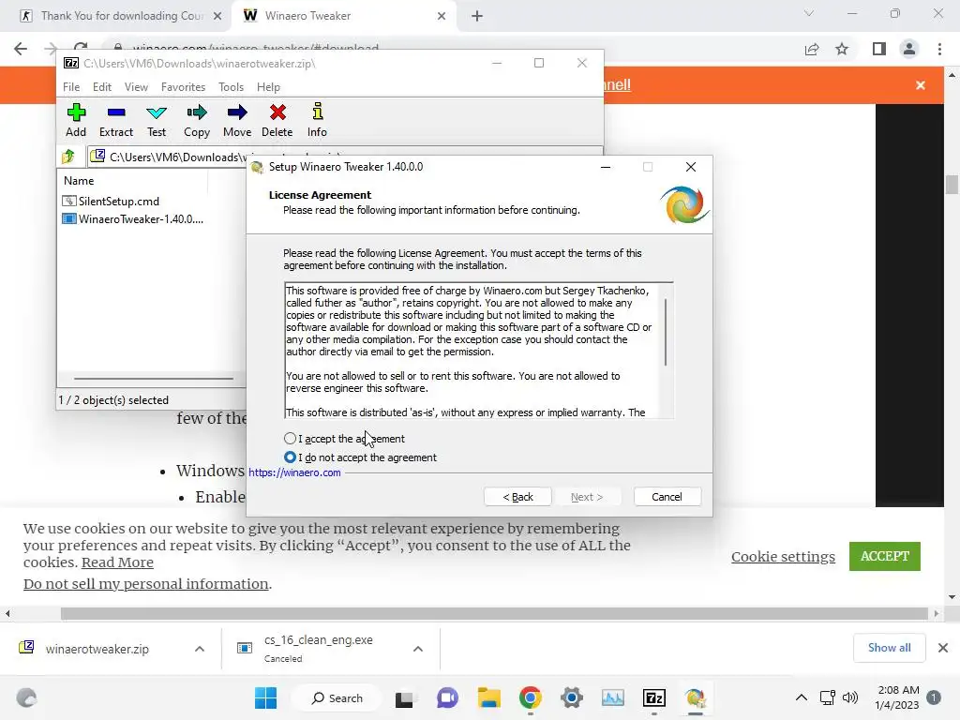Open the 7-Zip Edit menu
This screenshot has height=720, width=960.
pyautogui.click(x=102, y=87)
